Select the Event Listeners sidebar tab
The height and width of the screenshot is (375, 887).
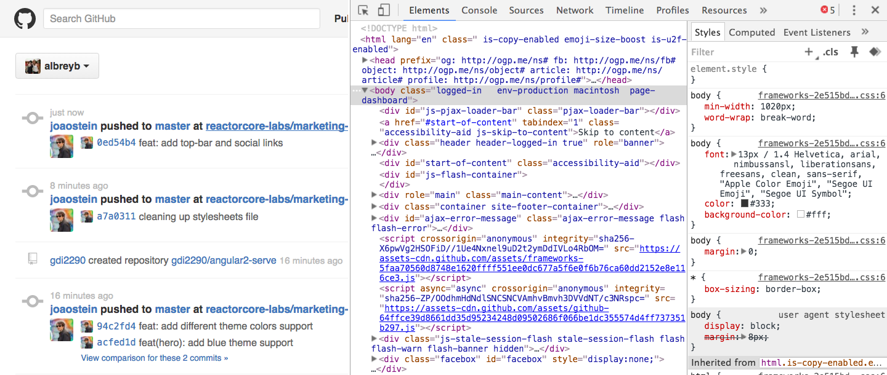(x=817, y=33)
